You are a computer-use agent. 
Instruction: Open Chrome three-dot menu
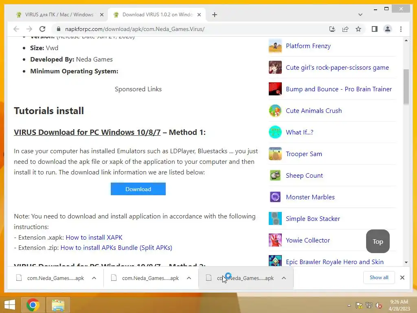(401, 29)
